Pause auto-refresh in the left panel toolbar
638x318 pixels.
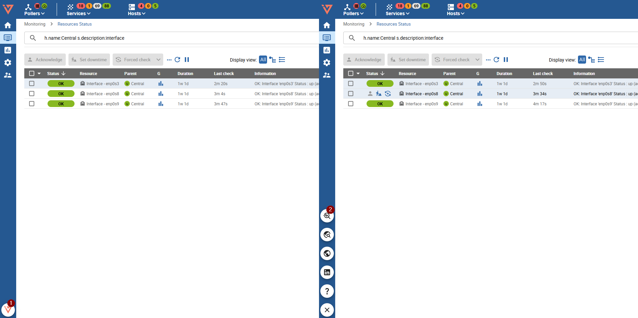tap(187, 60)
